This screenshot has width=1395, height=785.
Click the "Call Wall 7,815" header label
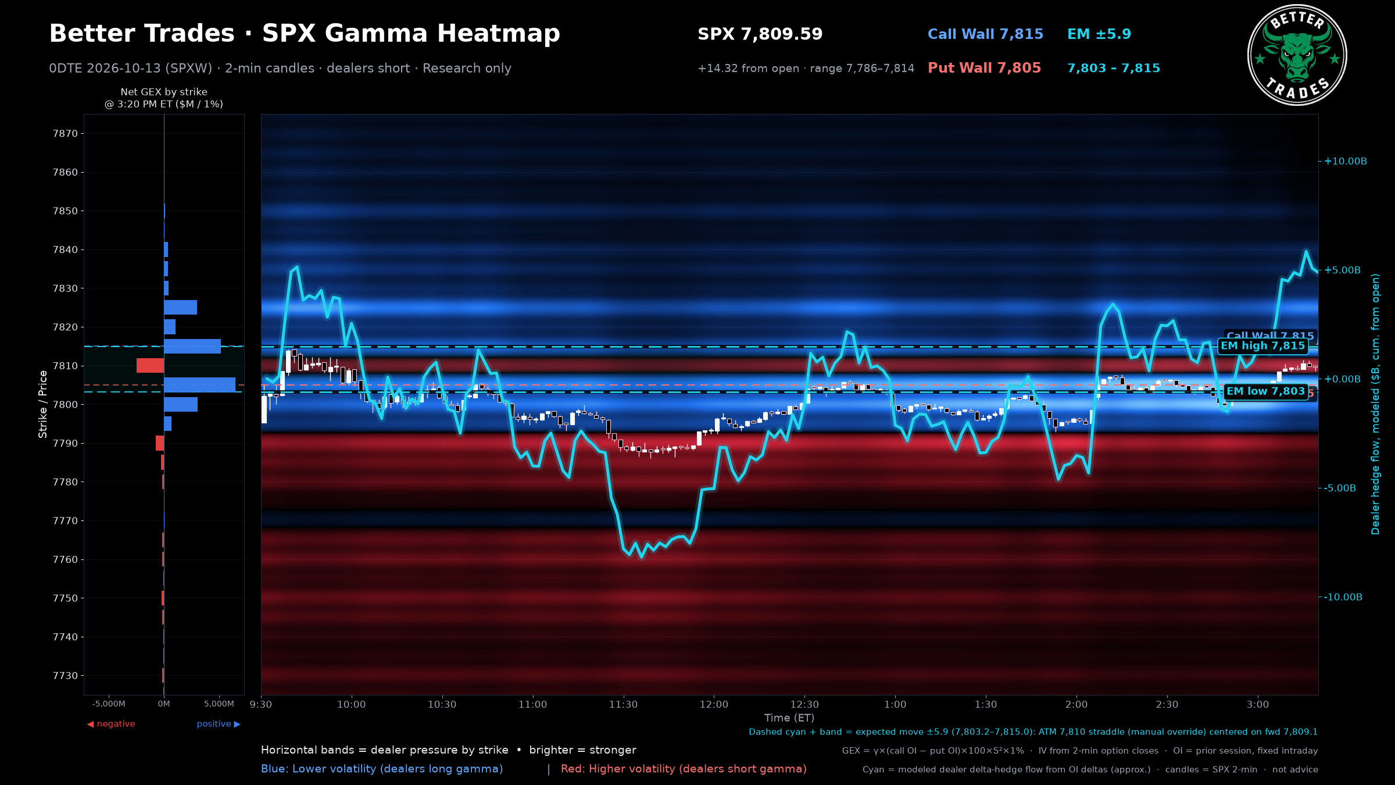985,34
